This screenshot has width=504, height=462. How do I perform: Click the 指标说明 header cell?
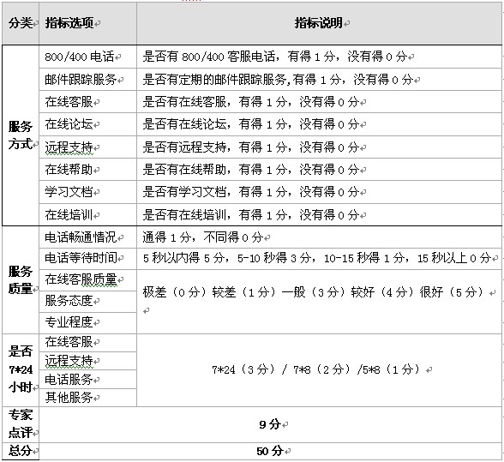tap(319, 23)
